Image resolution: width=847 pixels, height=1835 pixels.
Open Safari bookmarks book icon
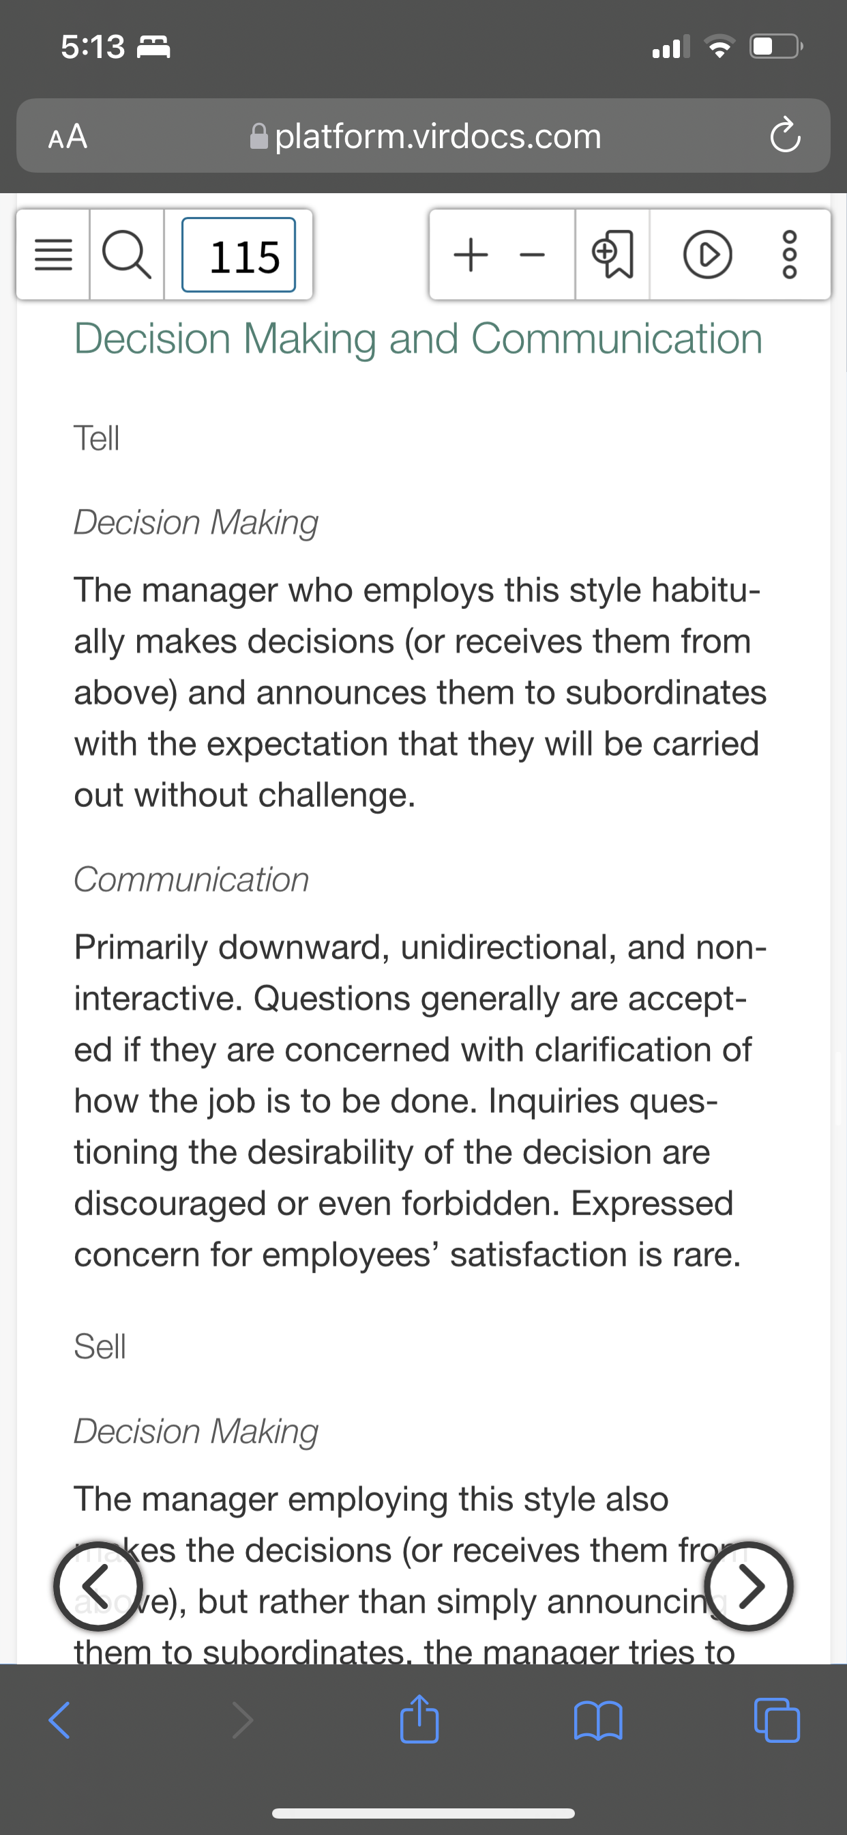(x=598, y=1720)
